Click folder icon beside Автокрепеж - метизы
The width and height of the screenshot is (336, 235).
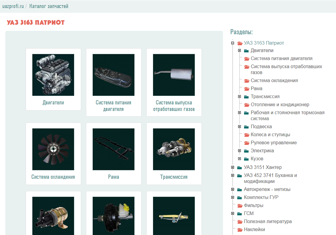pos(240,190)
